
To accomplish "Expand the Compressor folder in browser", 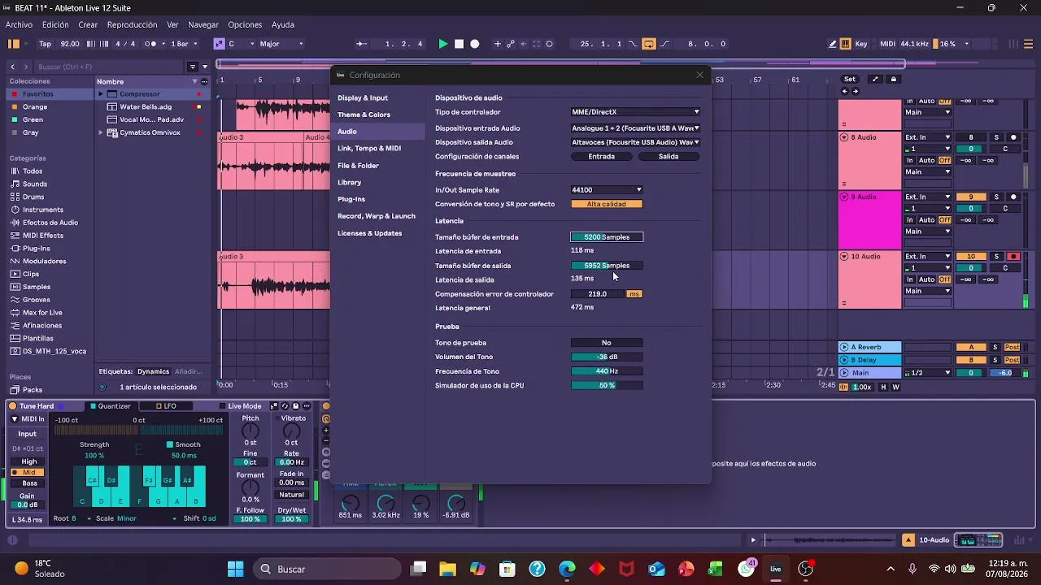I will 102,94.
